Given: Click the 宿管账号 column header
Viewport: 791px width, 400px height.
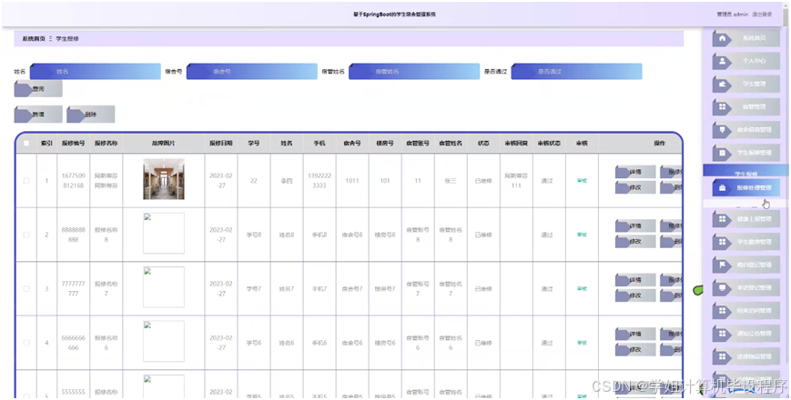Looking at the screenshot, I should tap(418, 143).
